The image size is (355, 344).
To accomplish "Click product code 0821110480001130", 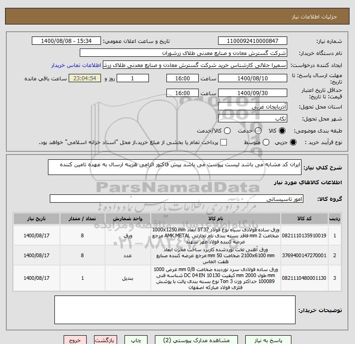I will click(x=304, y=278).
